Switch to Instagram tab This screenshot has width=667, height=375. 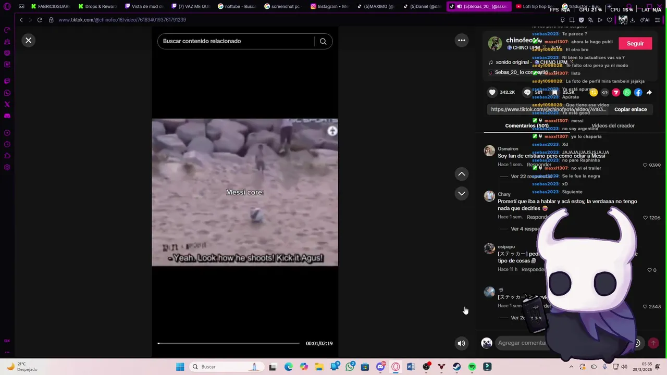pos(329,6)
